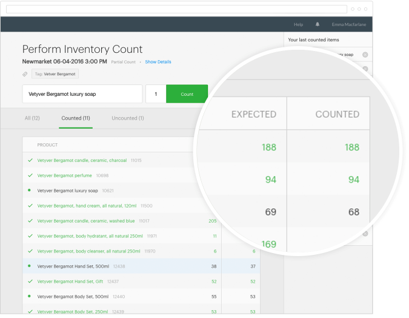This screenshot has height=318, width=409.
Task: Click the notification bell icon
Action: point(317,24)
